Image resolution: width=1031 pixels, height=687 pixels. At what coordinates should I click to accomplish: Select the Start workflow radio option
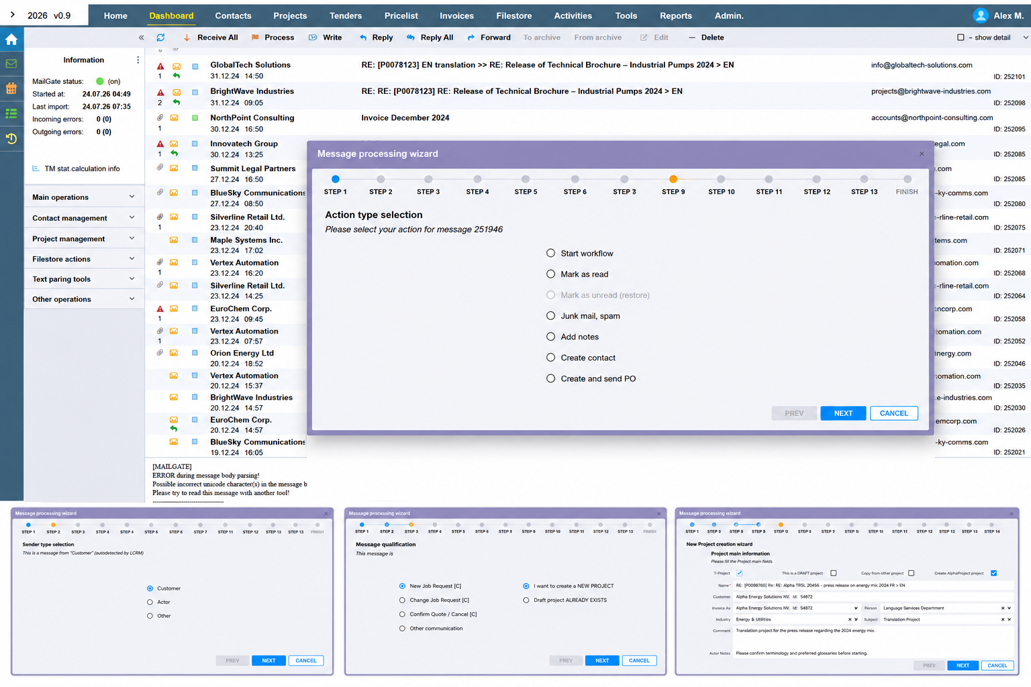[550, 253]
